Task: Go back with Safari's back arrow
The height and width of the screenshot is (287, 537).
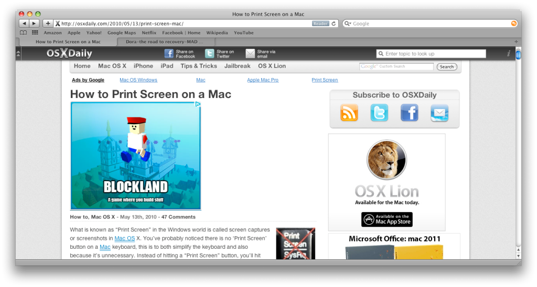Action: (x=24, y=24)
